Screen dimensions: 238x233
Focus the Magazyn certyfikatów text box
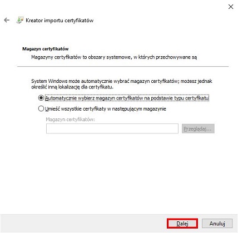(x=112, y=128)
